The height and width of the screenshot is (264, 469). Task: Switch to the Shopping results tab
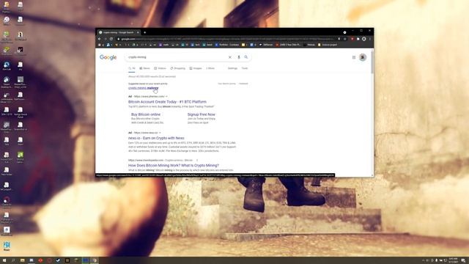(x=178, y=68)
